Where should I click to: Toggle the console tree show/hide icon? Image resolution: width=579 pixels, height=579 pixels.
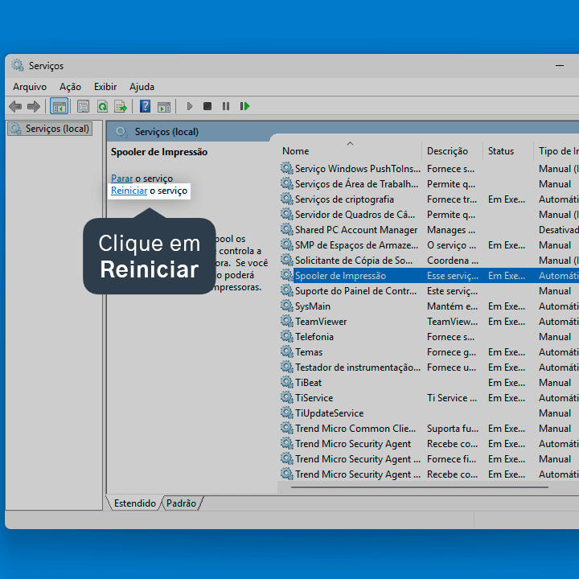pos(59,107)
